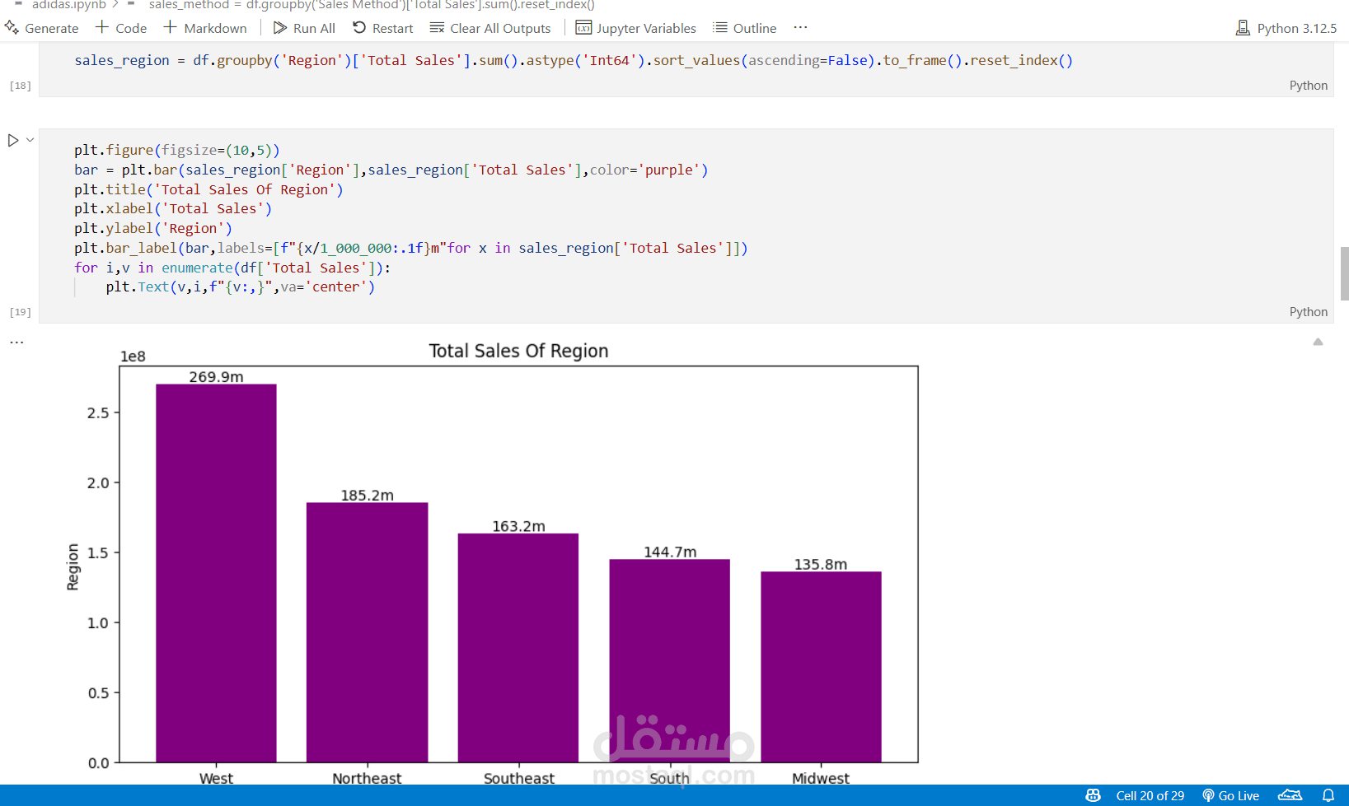Click the 'for i,v in enumerate' line

[232, 268]
